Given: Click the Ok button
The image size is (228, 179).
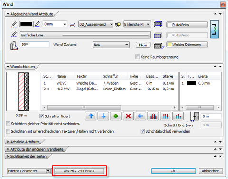Looking at the screenshot, I should pos(173,171).
